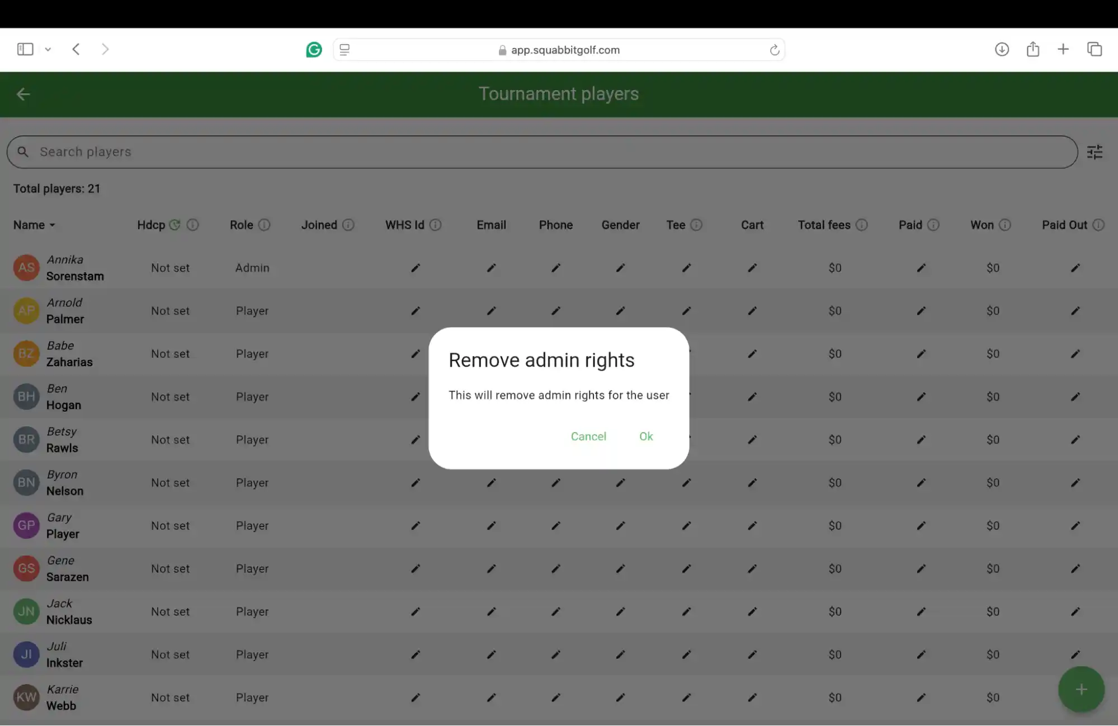Open the player filter settings icon
This screenshot has width=1118, height=726.
1095,152
